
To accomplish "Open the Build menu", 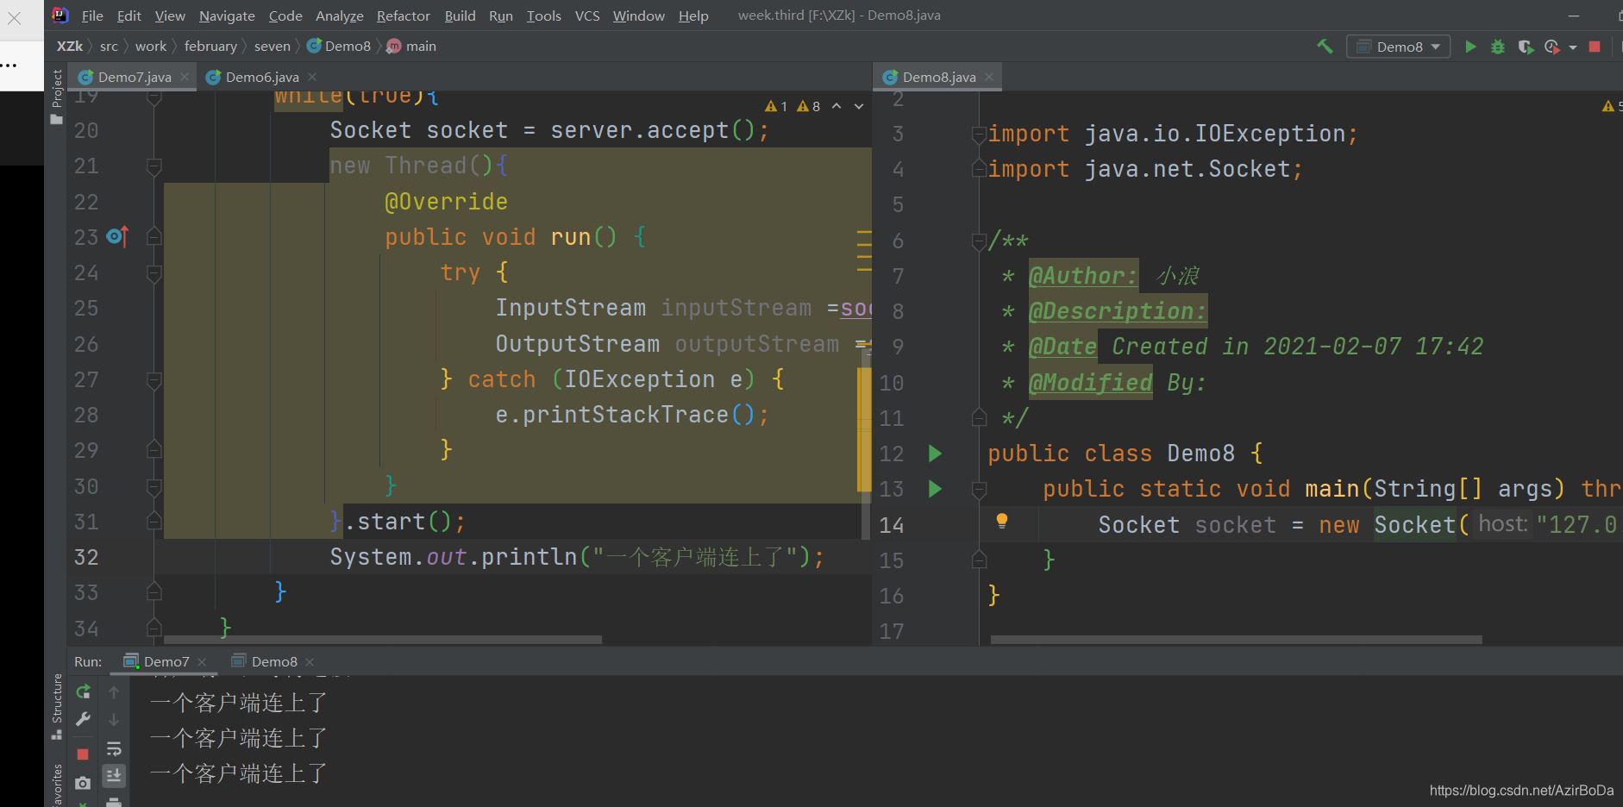I will point(461,16).
